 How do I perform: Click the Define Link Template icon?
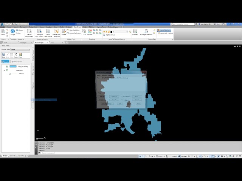point(56,33)
